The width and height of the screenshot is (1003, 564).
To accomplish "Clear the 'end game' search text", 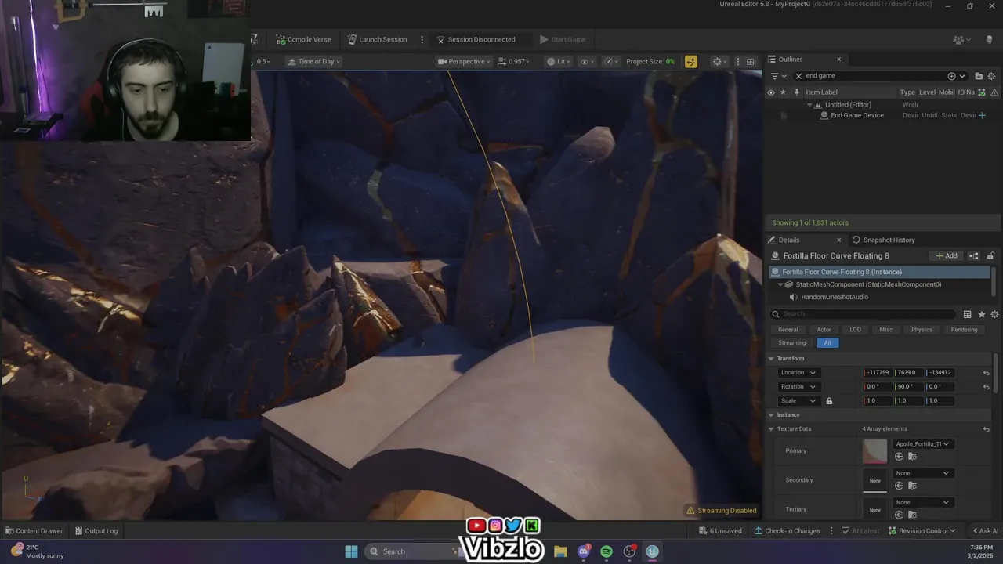I will [798, 76].
